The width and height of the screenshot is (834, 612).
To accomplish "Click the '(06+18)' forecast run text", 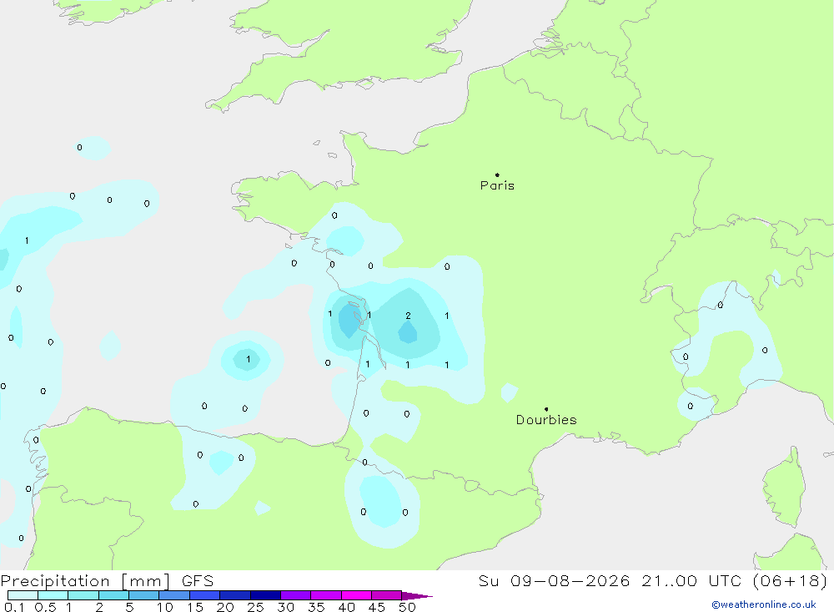I will click(x=791, y=580).
